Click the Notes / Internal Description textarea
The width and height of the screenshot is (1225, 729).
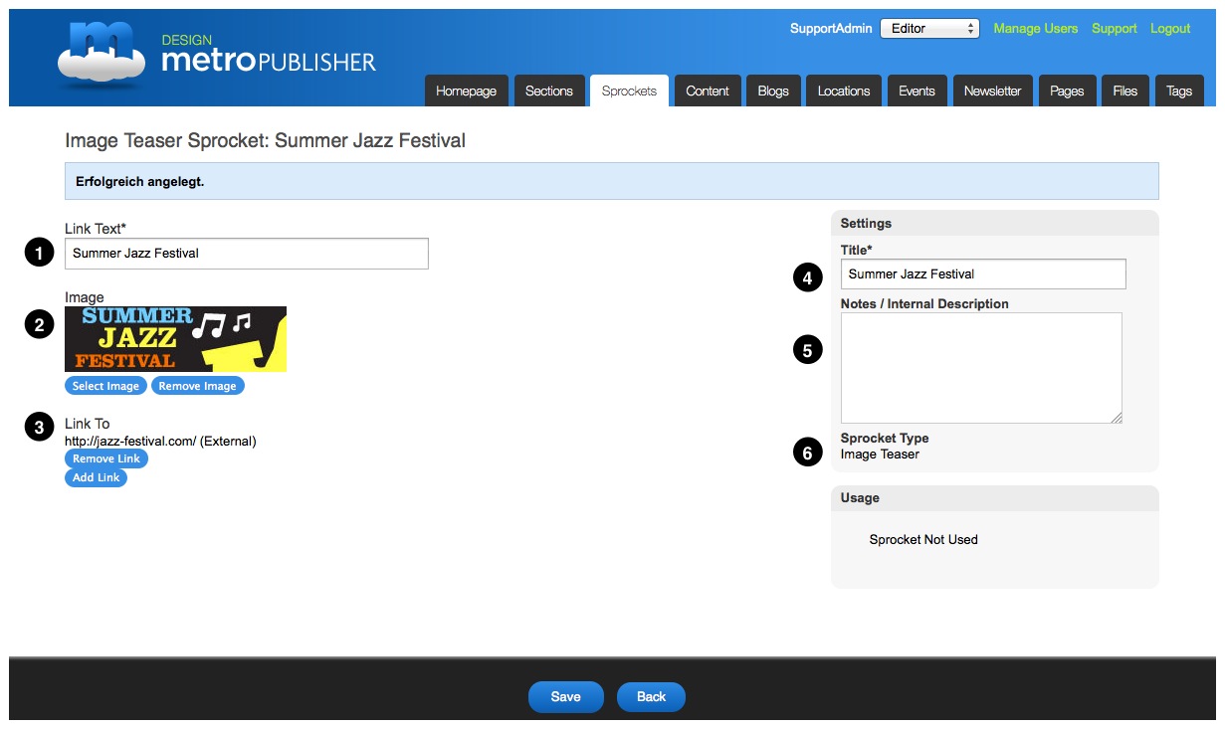981,368
